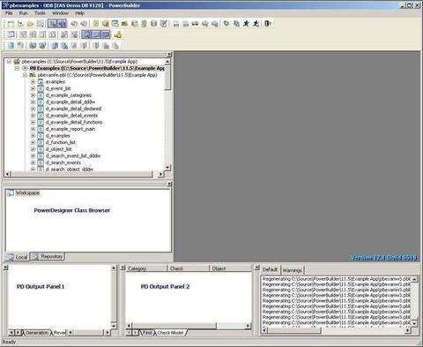Viewport: 423px width, 347px height.
Task: Collapse the pbexamples workspace node
Action: pos(9,62)
